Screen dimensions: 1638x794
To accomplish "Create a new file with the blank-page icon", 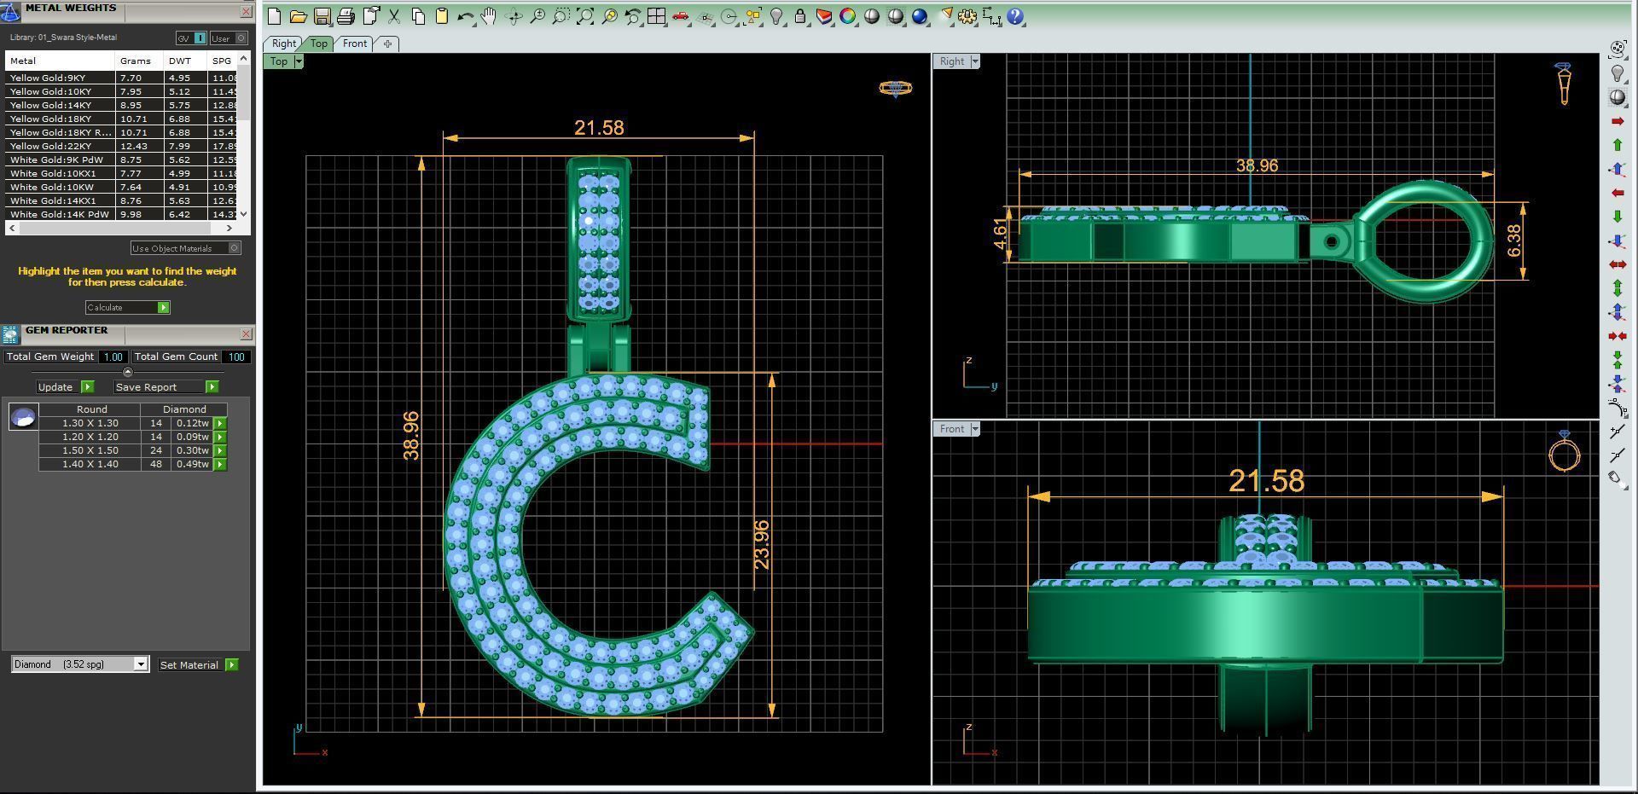I will (275, 16).
